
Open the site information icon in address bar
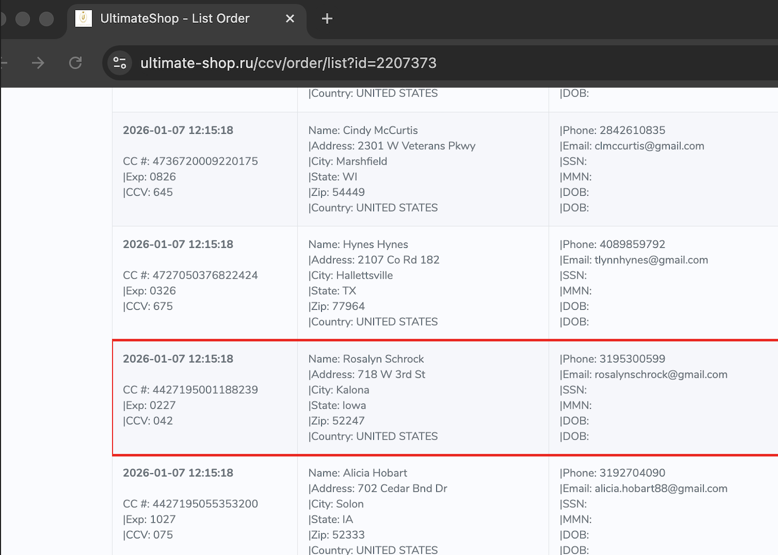[120, 63]
